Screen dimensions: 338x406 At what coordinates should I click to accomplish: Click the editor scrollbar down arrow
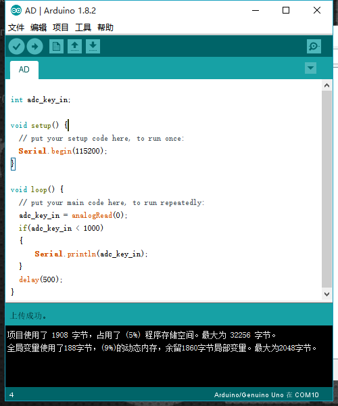(327, 294)
